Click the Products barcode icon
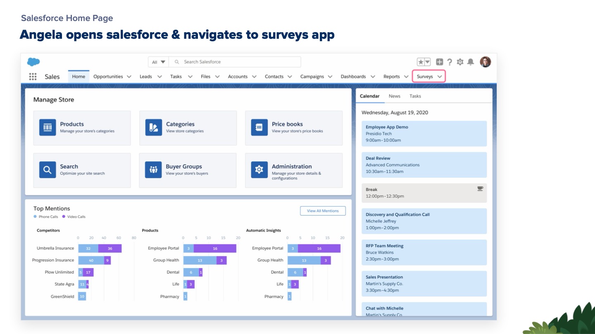 pos(48,127)
